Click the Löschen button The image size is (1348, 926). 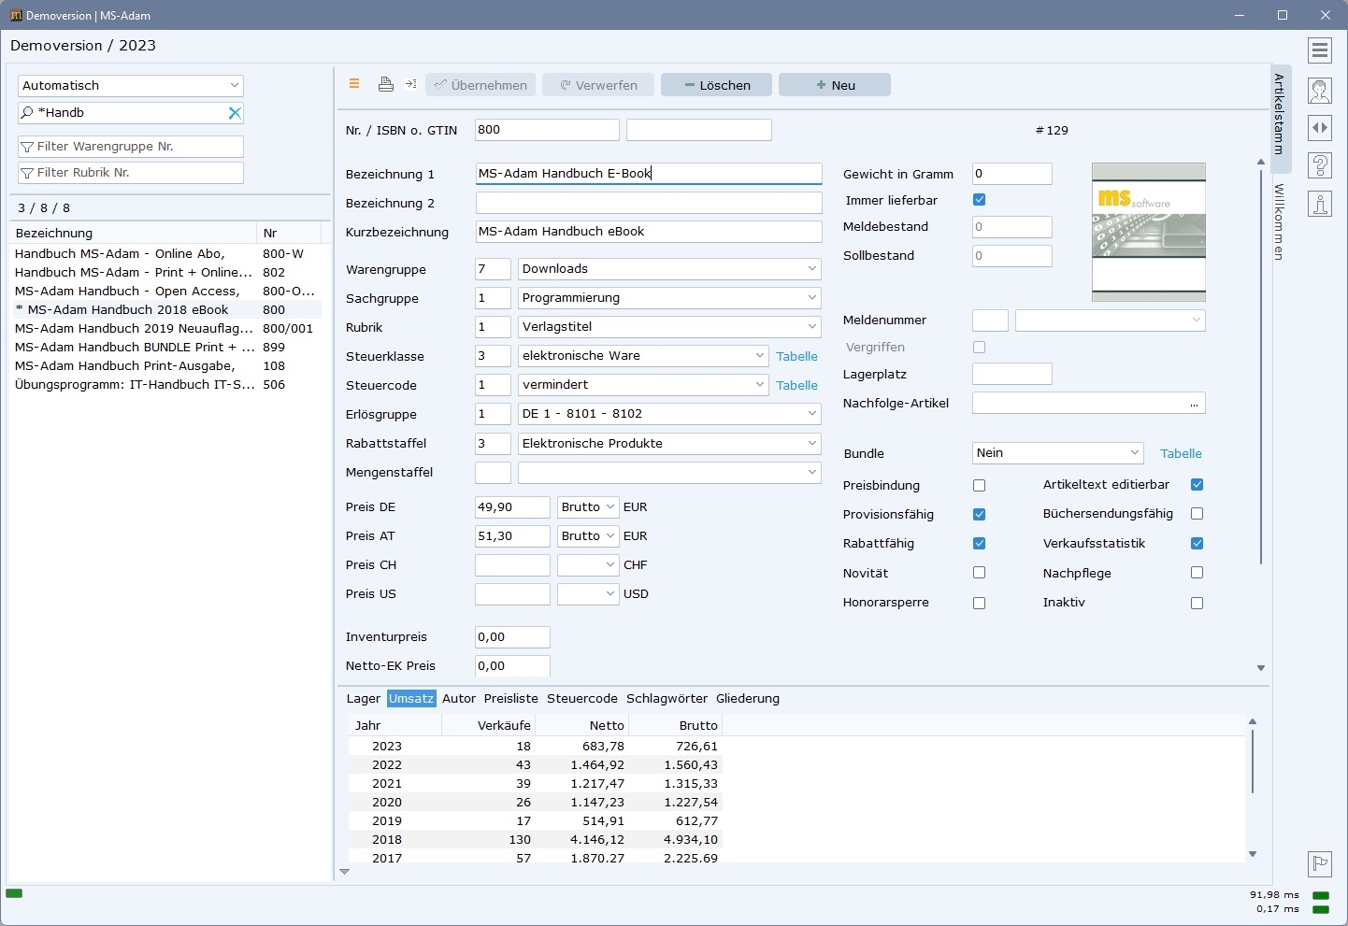716,85
